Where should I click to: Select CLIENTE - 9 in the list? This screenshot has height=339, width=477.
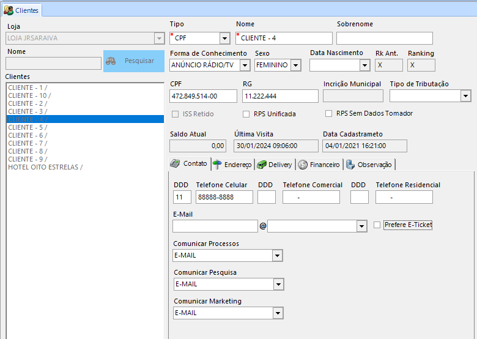(x=85, y=159)
